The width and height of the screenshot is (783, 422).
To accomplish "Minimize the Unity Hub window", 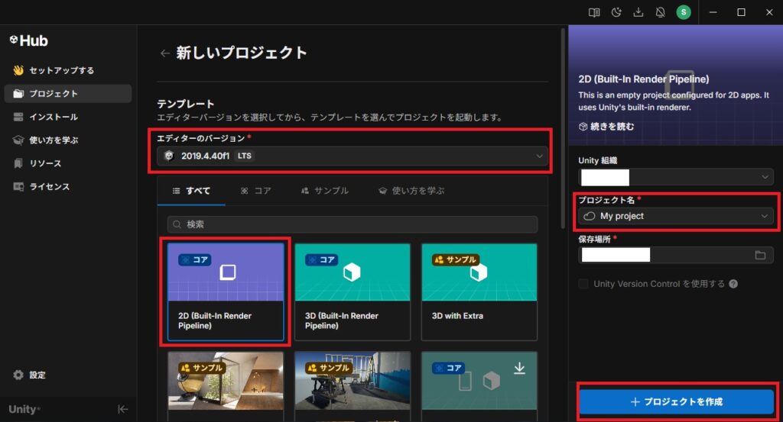I will [713, 12].
